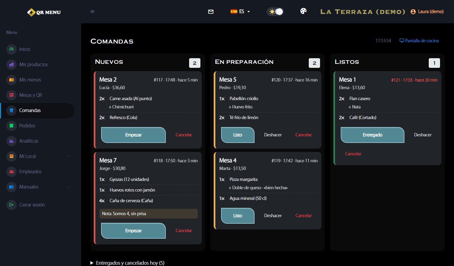Click the Mis menús book icon
The height and width of the screenshot is (266, 454).
point(12,80)
